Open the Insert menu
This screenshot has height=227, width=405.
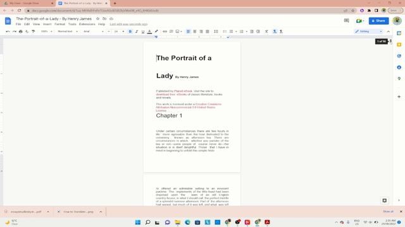click(47, 24)
